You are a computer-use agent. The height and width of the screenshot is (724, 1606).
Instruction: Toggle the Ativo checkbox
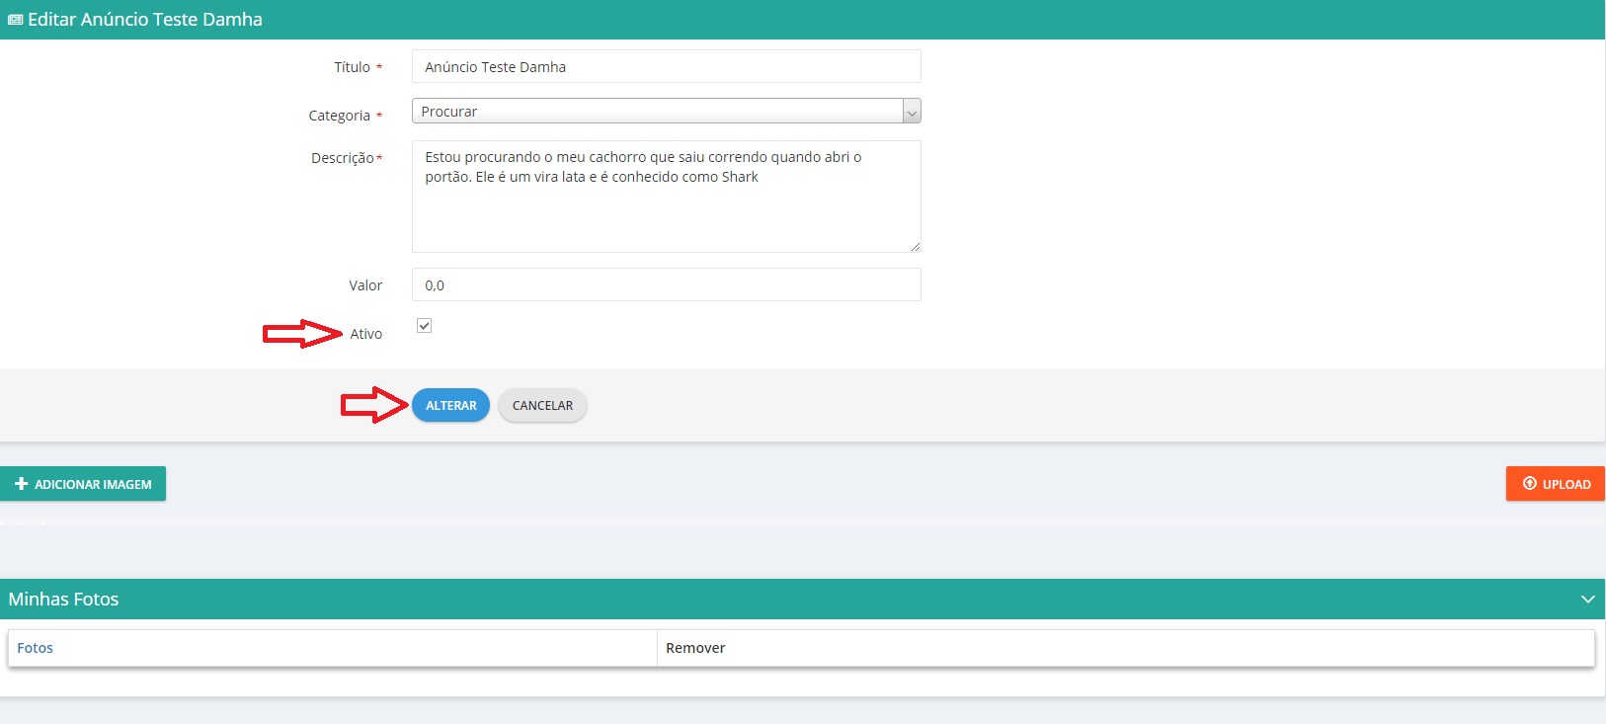[424, 325]
